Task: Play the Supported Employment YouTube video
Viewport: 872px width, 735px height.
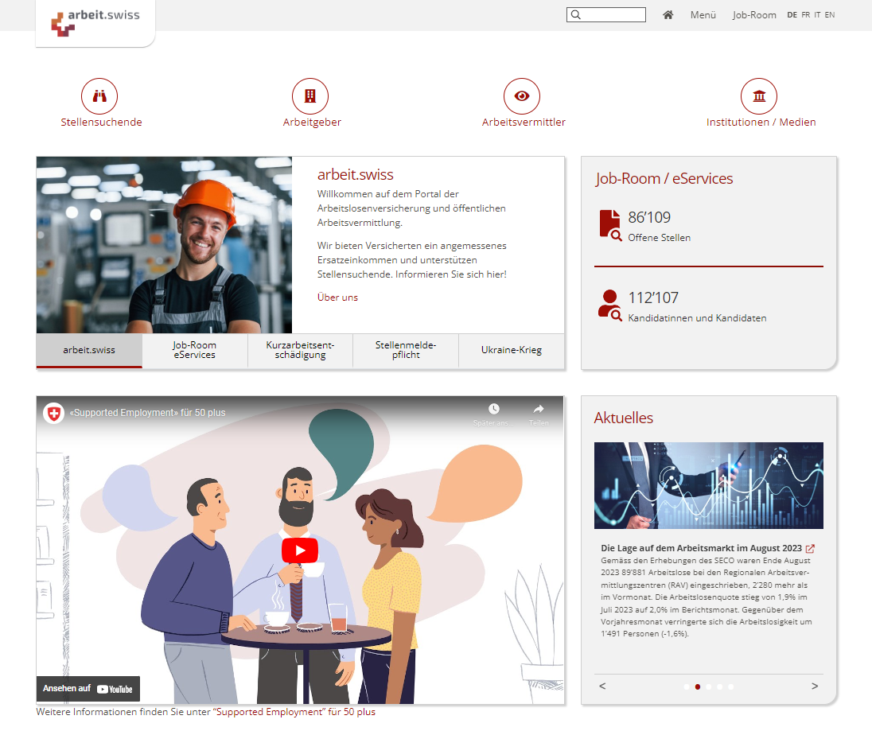Action: coord(300,550)
